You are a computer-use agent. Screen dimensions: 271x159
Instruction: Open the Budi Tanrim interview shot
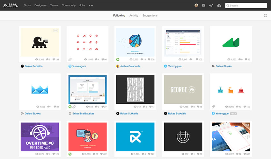(x=87, y=137)
